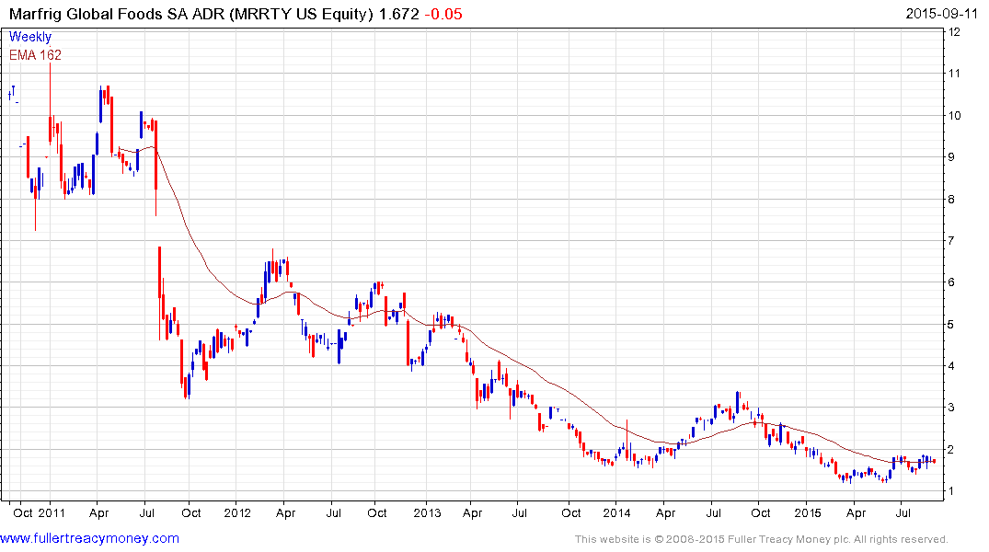Click the Fuller Treacy Money copyright notice
Image resolution: width=989 pixels, height=552 pixels.
(x=761, y=539)
